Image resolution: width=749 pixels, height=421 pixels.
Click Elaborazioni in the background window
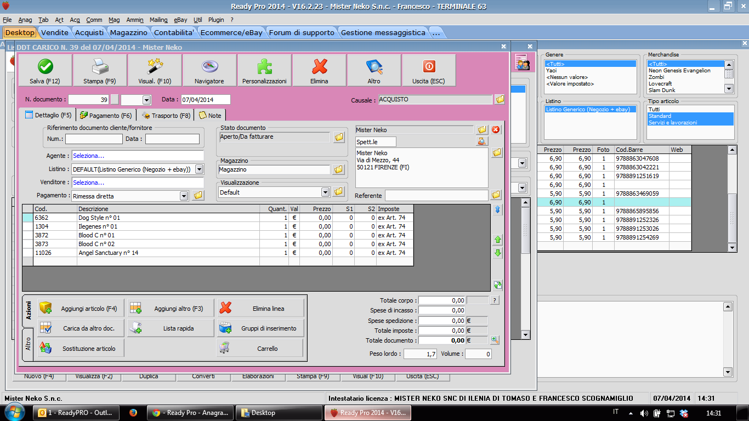pyautogui.click(x=258, y=377)
